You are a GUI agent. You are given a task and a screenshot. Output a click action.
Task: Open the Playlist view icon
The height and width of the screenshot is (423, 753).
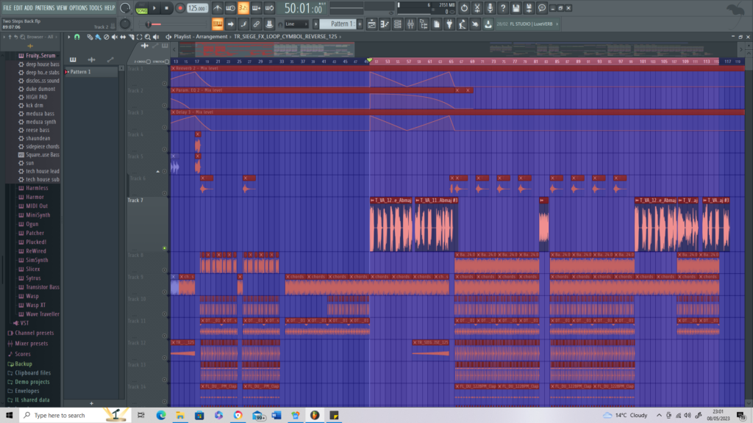point(371,24)
